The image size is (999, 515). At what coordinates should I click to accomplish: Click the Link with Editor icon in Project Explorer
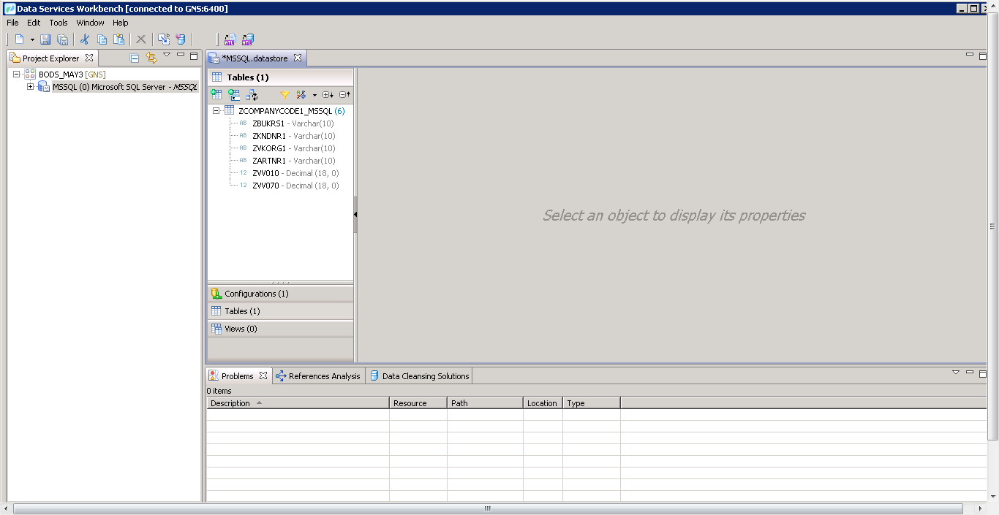[x=151, y=56]
